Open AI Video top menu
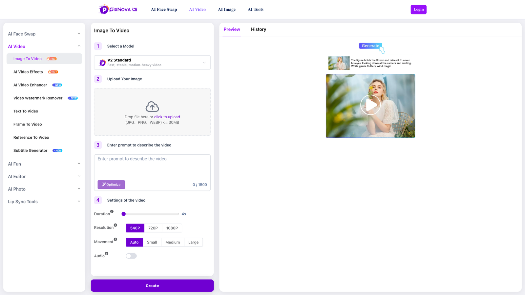525x295 pixels. (x=198, y=10)
